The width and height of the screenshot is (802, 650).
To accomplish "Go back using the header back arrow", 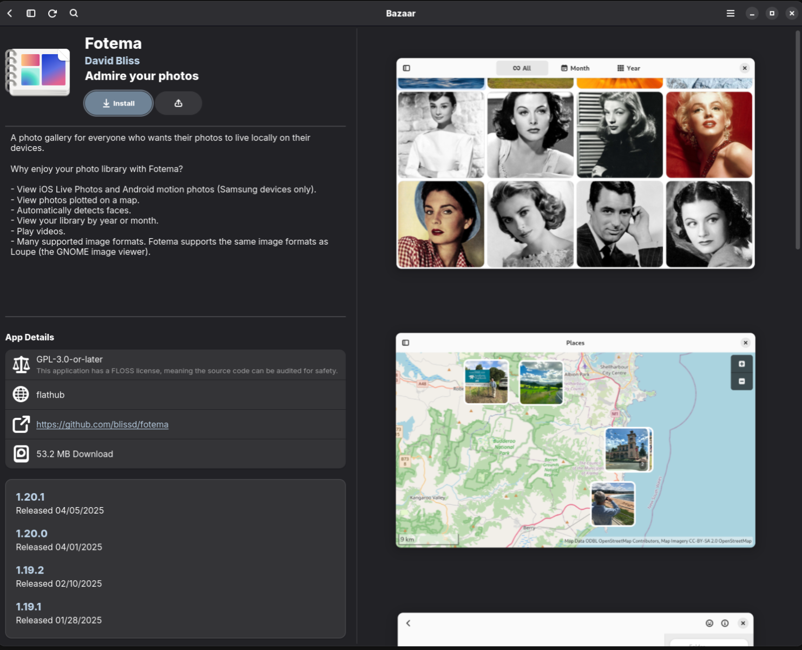I will pos(10,13).
